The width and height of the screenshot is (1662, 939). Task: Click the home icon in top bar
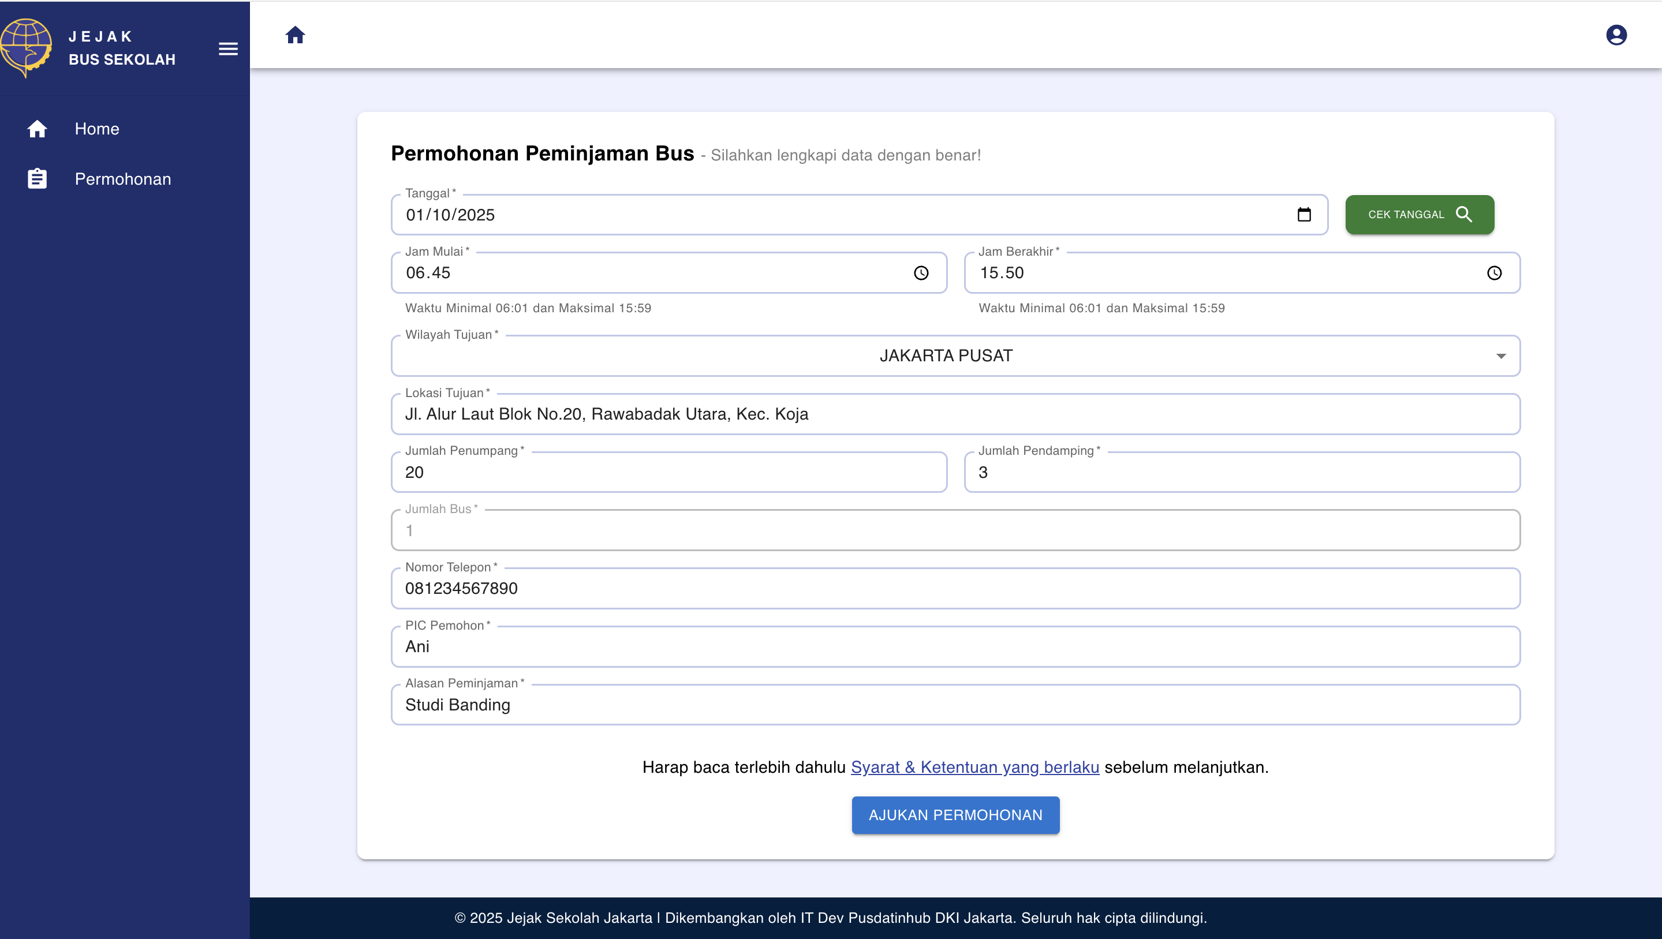(295, 35)
